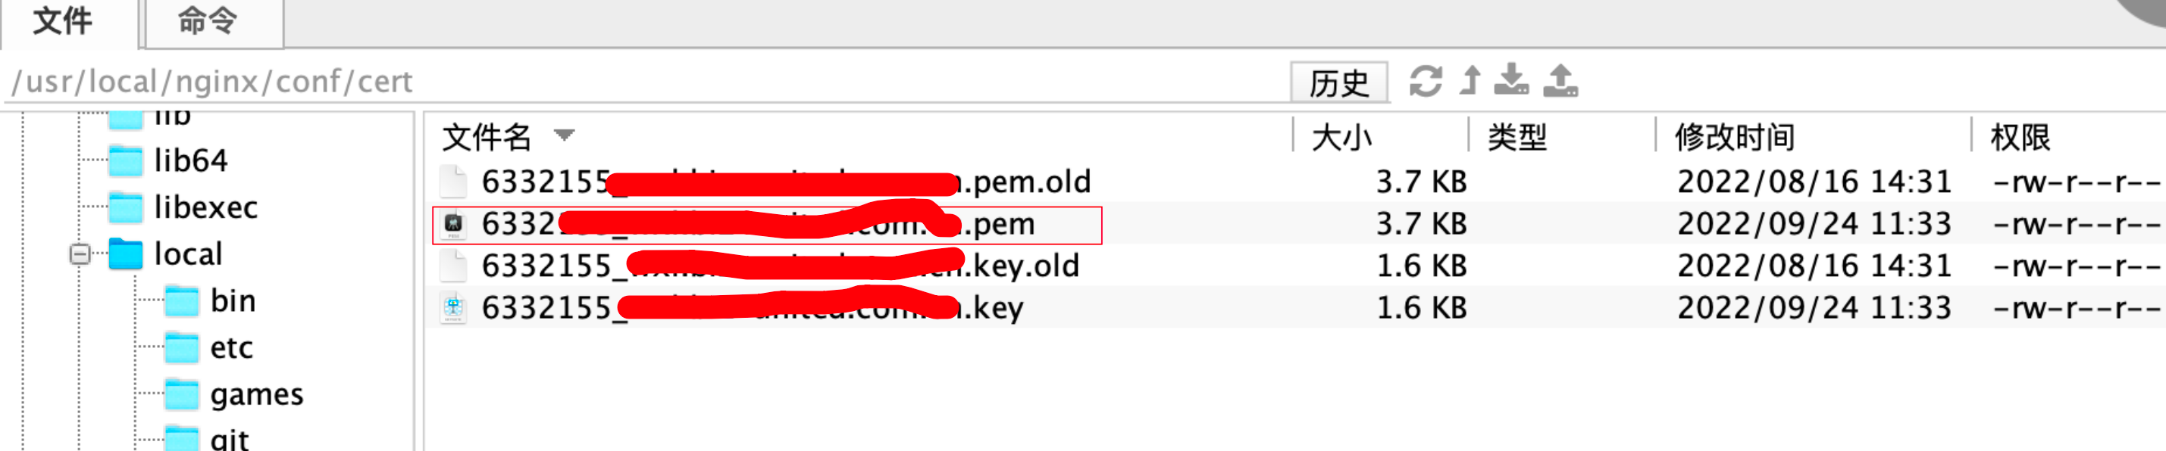Click the icon of the .pem certificate file

click(453, 224)
